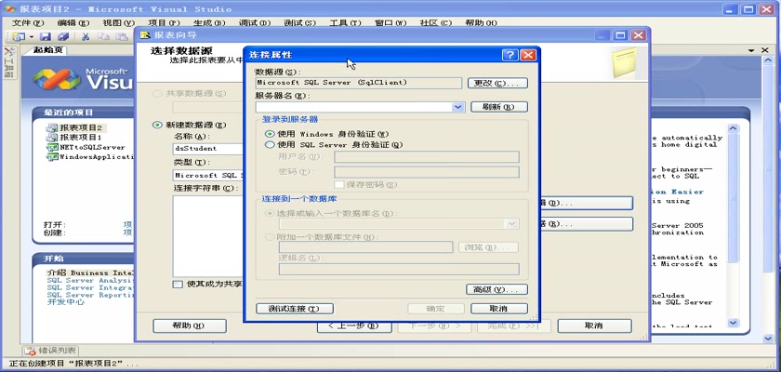Click the 刷新 button

pyautogui.click(x=498, y=107)
